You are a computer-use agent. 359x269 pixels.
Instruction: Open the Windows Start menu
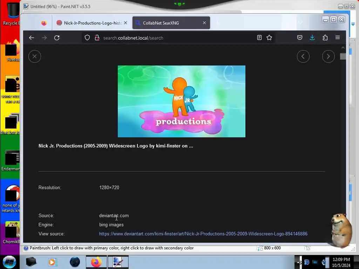click(x=9, y=262)
